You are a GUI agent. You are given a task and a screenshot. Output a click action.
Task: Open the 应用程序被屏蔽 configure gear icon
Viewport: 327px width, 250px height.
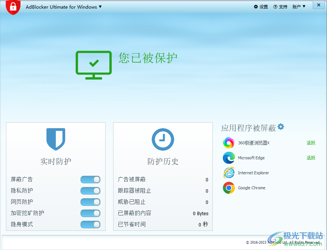pos(281,127)
